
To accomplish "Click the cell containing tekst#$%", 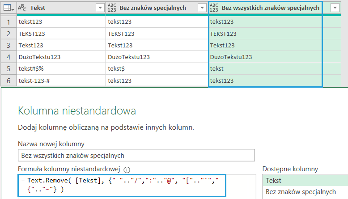I will click(61, 69).
